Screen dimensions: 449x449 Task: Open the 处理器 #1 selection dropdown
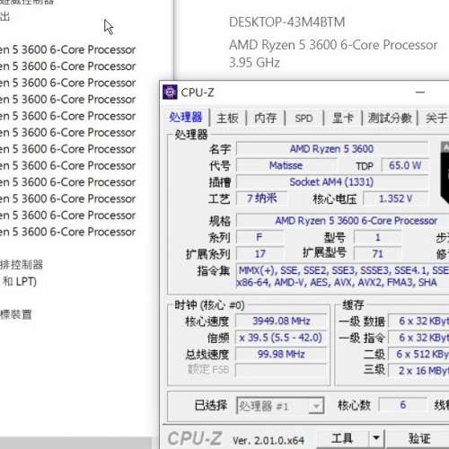click(280, 406)
